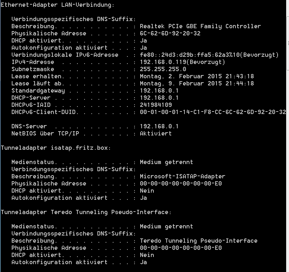
Task: Click the Ethernet-Adapter LAN-Verbindung heading
Action: 57,5
